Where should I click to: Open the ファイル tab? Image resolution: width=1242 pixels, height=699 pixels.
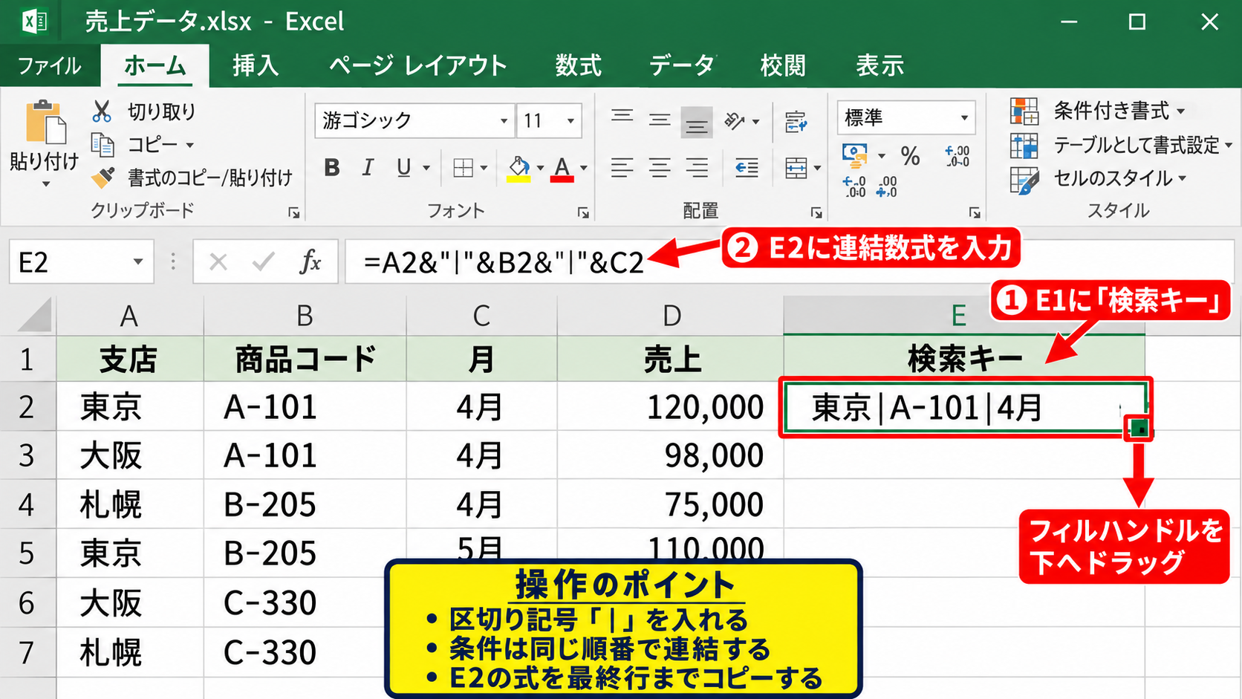[49, 65]
